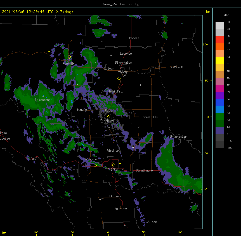The image size is (241, 236).
Task: Click the -30 value on dBZ legend
Action: [229, 148]
